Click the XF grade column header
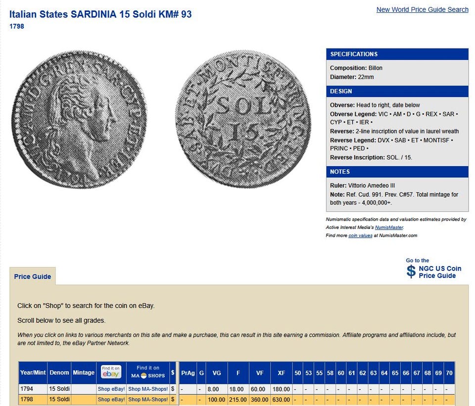 (282, 373)
